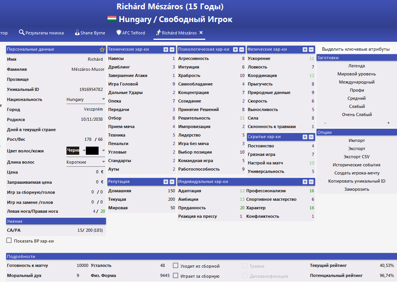The height and width of the screenshot is (282, 397).
Task: Apply the Слабый preset
Action: click(356, 106)
